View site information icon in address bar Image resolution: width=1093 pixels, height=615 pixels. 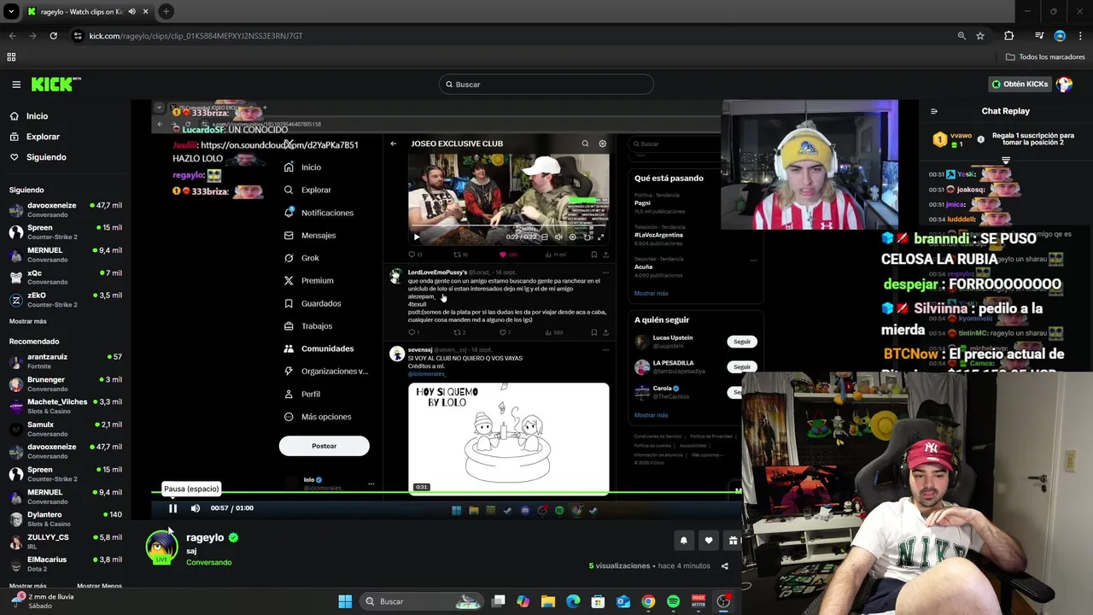point(79,36)
